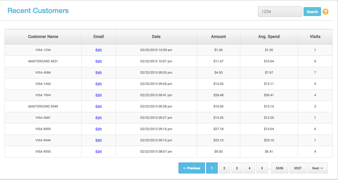
Task: Select customer name MASTERCARD 2049
Action: pyautogui.click(x=43, y=107)
